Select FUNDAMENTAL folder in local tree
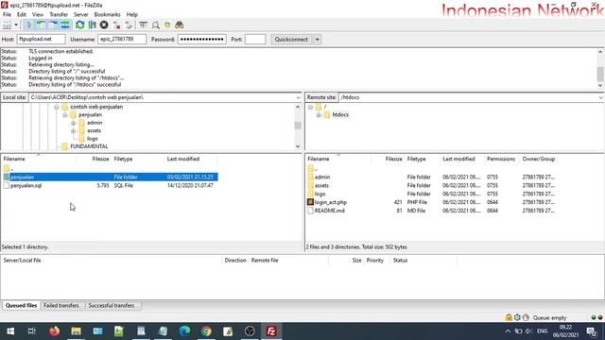The image size is (605, 340). (89, 146)
